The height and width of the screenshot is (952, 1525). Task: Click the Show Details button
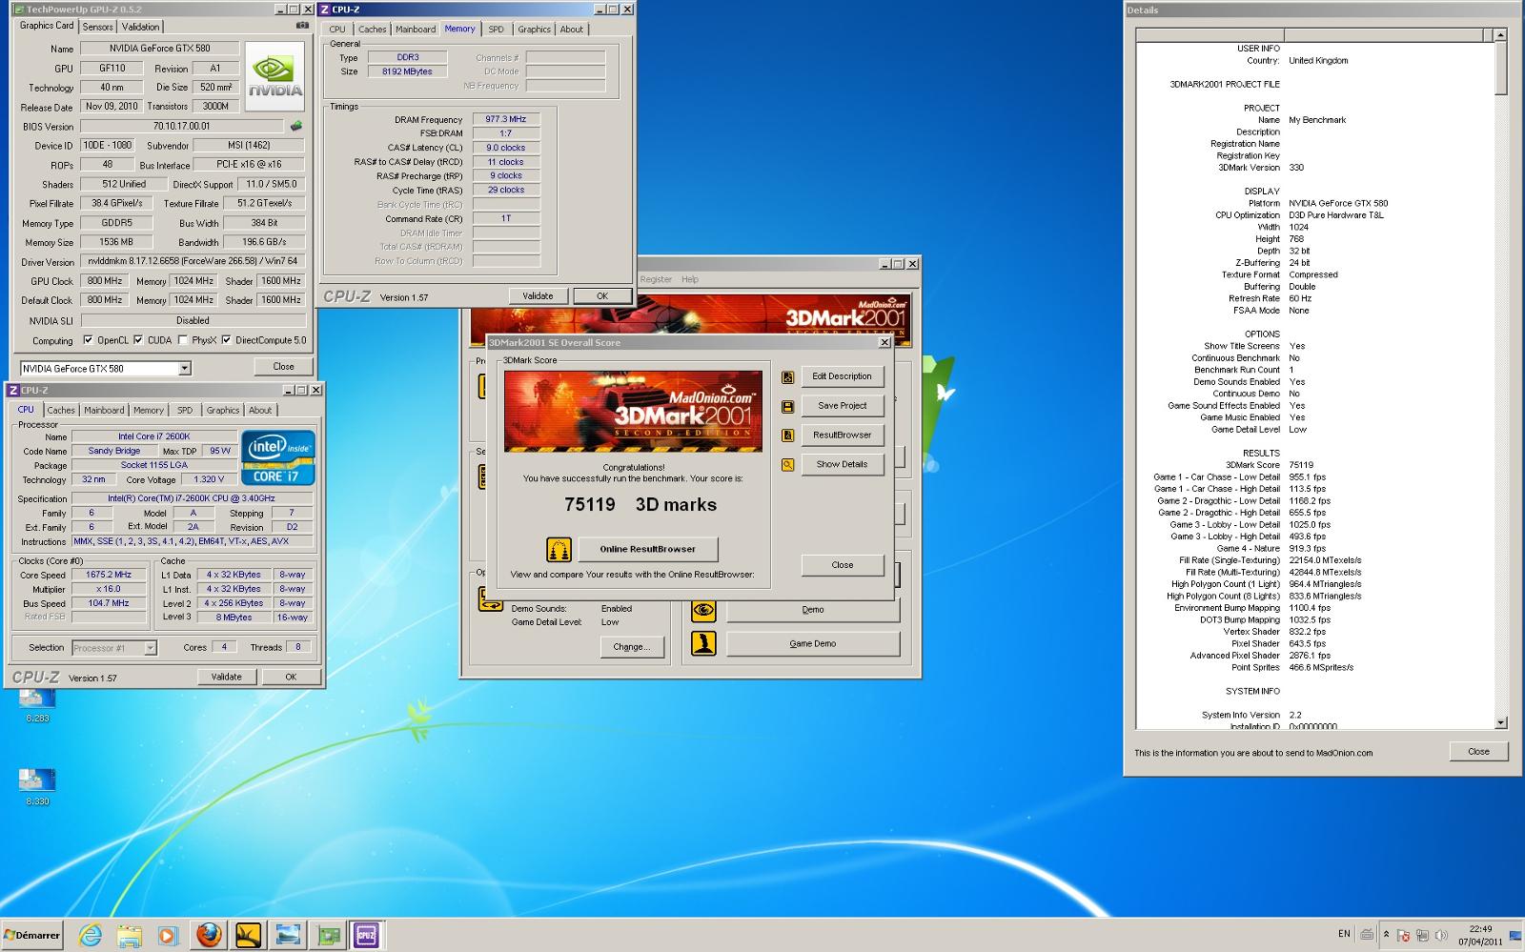point(843,465)
